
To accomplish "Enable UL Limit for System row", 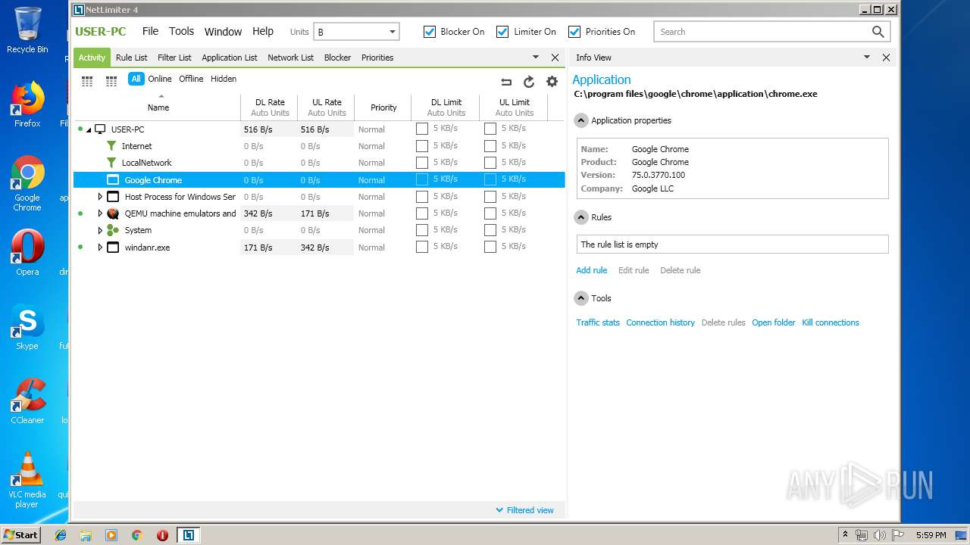I will pos(490,229).
